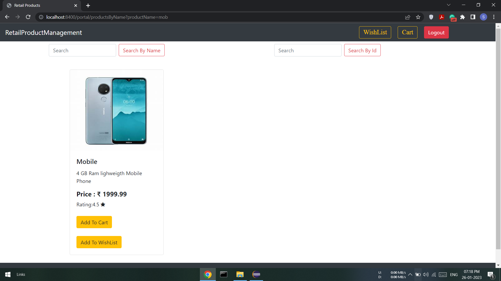
Task: Click the Add To Cart button
Action: pyautogui.click(x=94, y=222)
